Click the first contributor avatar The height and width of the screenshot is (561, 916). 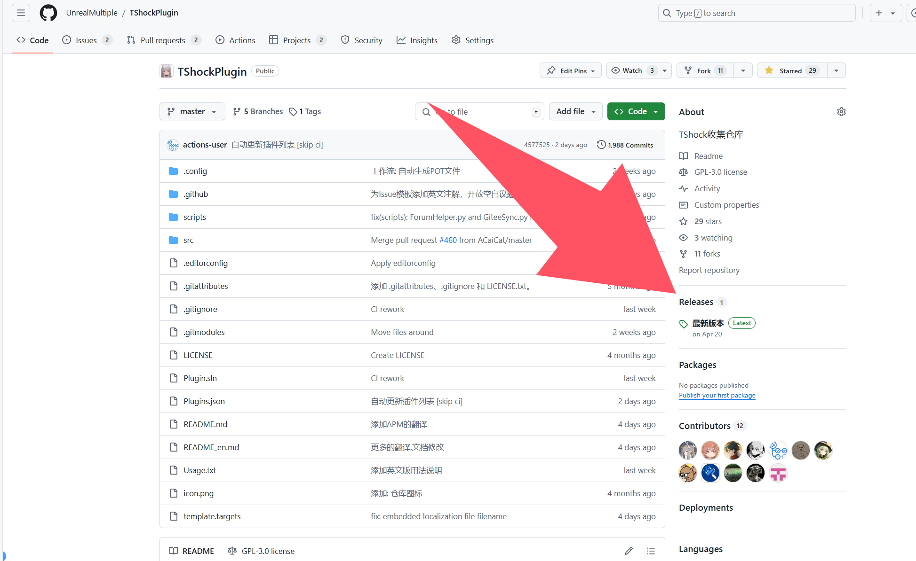point(687,450)
